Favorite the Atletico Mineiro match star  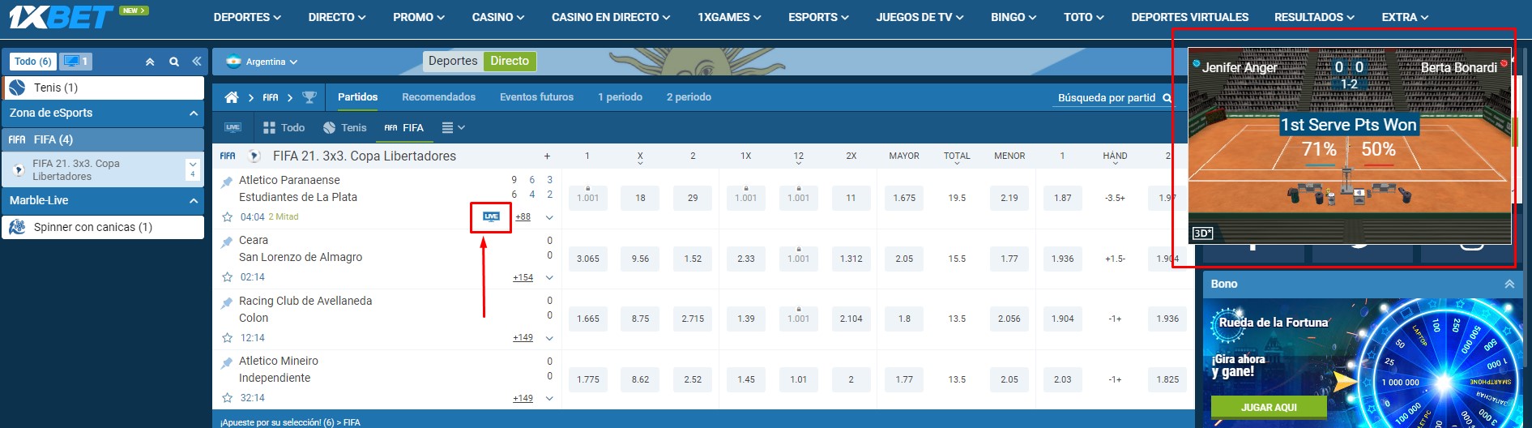pyautogui.click(x=228, y=398)
